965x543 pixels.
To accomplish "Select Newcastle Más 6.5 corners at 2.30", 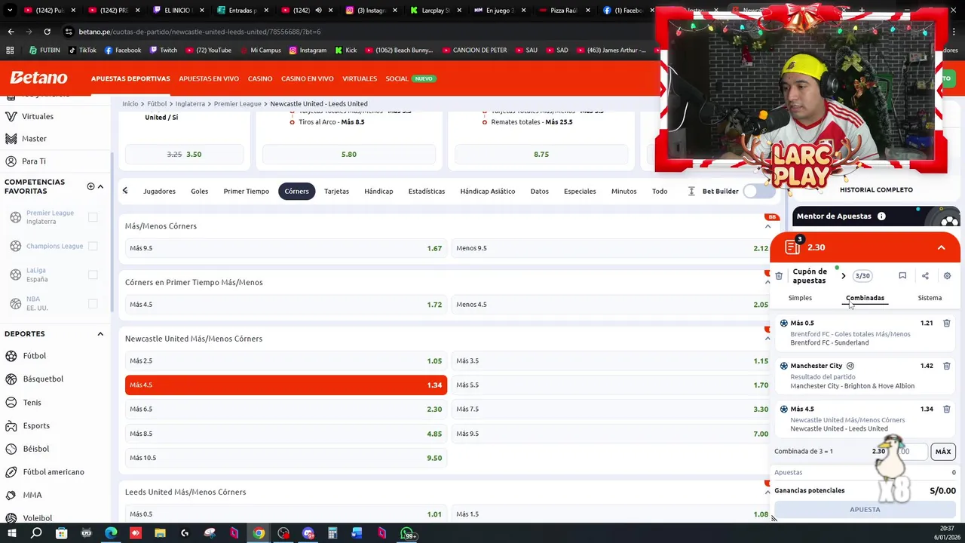I will [286, 409].
